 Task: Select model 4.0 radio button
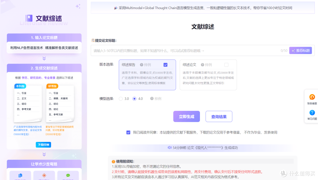(x=134, y=99)
